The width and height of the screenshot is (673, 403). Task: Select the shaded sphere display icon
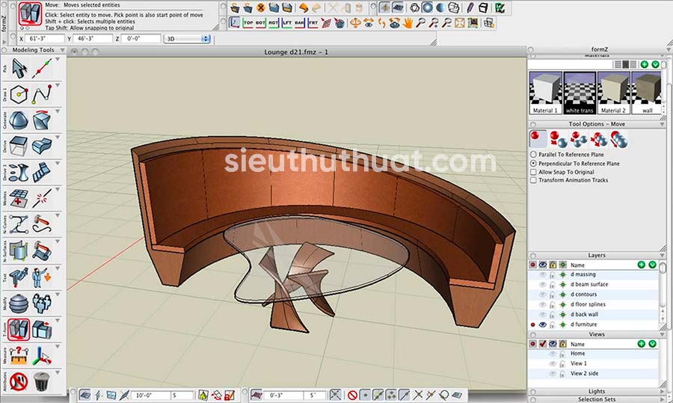440,7
